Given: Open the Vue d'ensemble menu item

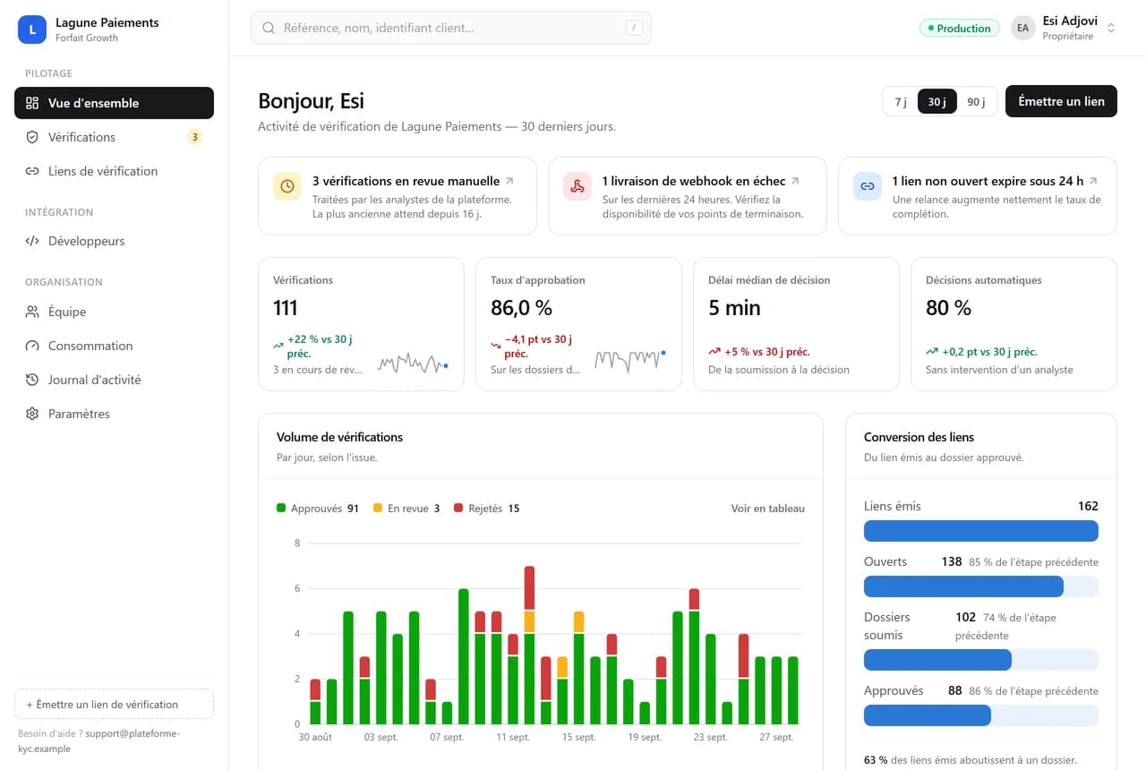Looking at the screenshot, I should pos(114,103).
